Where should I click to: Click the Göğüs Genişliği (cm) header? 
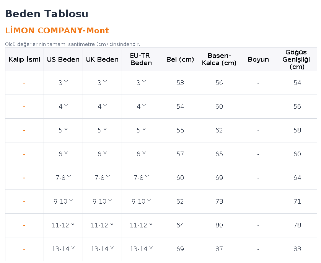coord(297,59)
